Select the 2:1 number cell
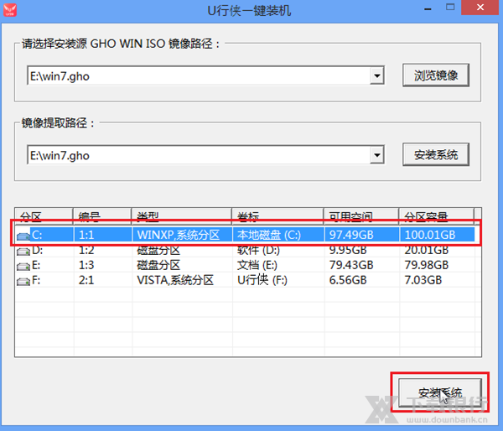This screenshot has width=503, height=431. click(103, 280)
